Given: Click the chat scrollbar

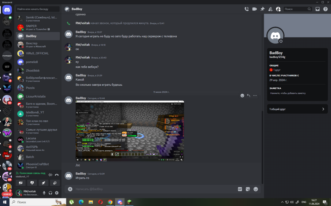Looking at the screenshot, I should coord(262,147).
